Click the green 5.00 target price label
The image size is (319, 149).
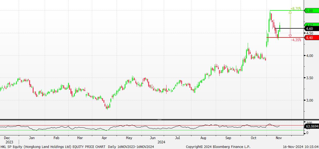pos(311,10)
